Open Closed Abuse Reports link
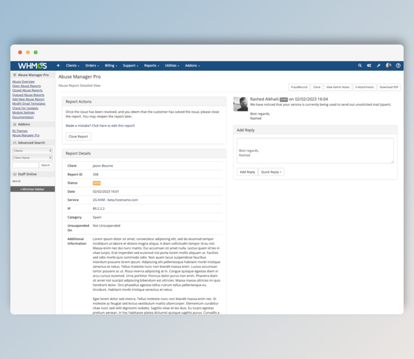 [27, 90]
